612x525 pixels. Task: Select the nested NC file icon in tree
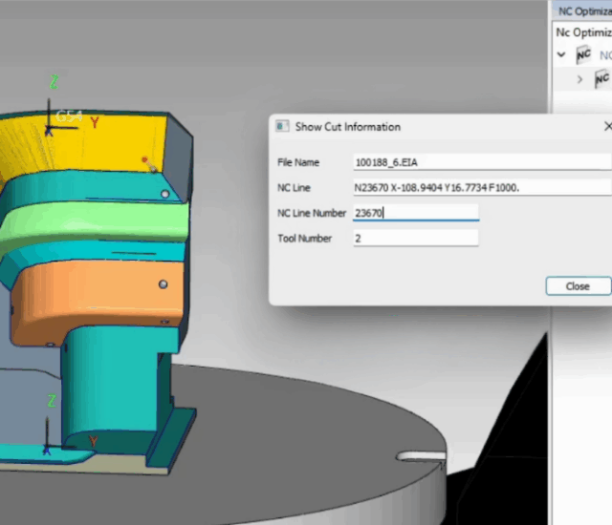(x=601, y=79)
